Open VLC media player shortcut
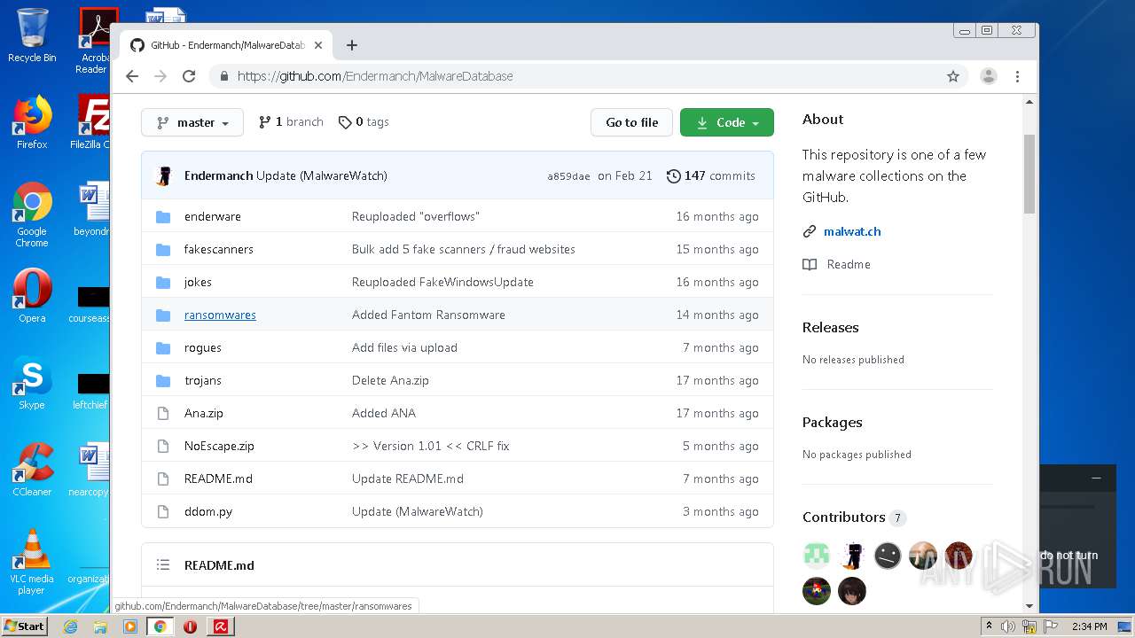 [x=32, y=562]
